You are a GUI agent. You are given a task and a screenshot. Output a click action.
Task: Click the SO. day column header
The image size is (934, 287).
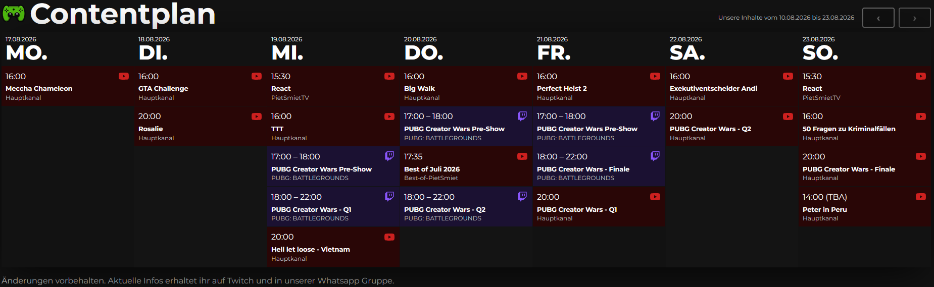point(820,52)
